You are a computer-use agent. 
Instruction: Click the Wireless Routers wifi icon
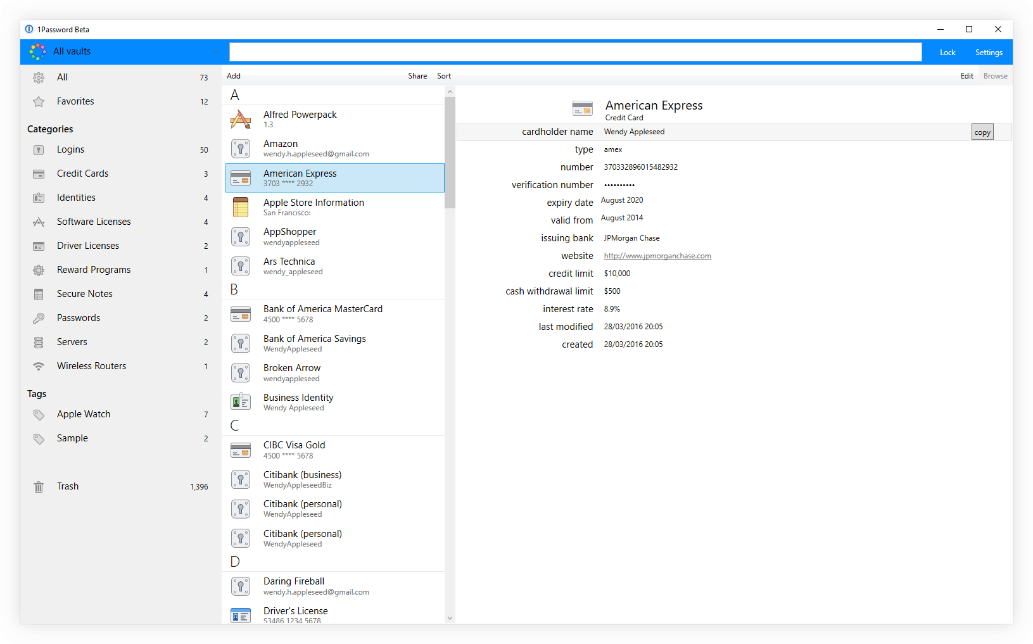tap(39, 367)
